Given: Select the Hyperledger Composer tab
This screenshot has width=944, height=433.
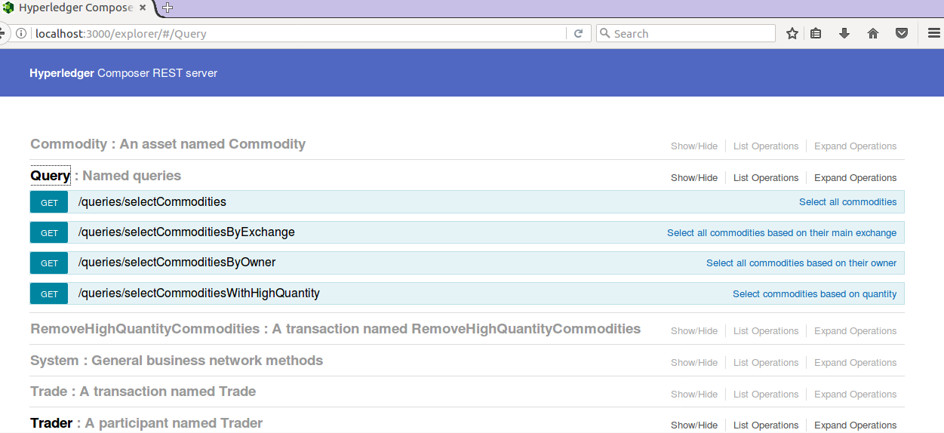Looking at the screenshot, I should (75, 8).
